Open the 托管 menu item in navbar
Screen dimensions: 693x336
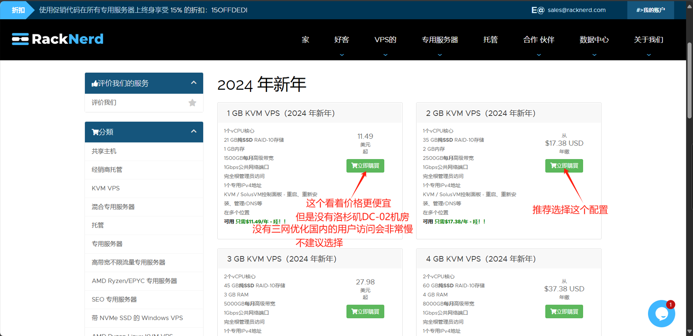click(491, 40)
